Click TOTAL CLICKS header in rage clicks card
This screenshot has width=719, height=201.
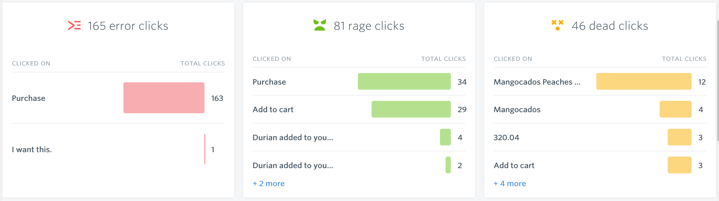[443, 59]
